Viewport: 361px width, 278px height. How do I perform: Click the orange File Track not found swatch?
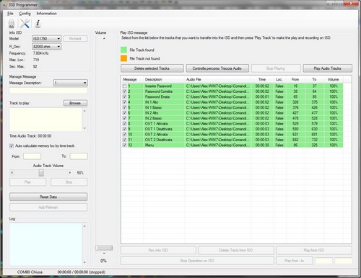pyautogui.click(x=123, y=58)
